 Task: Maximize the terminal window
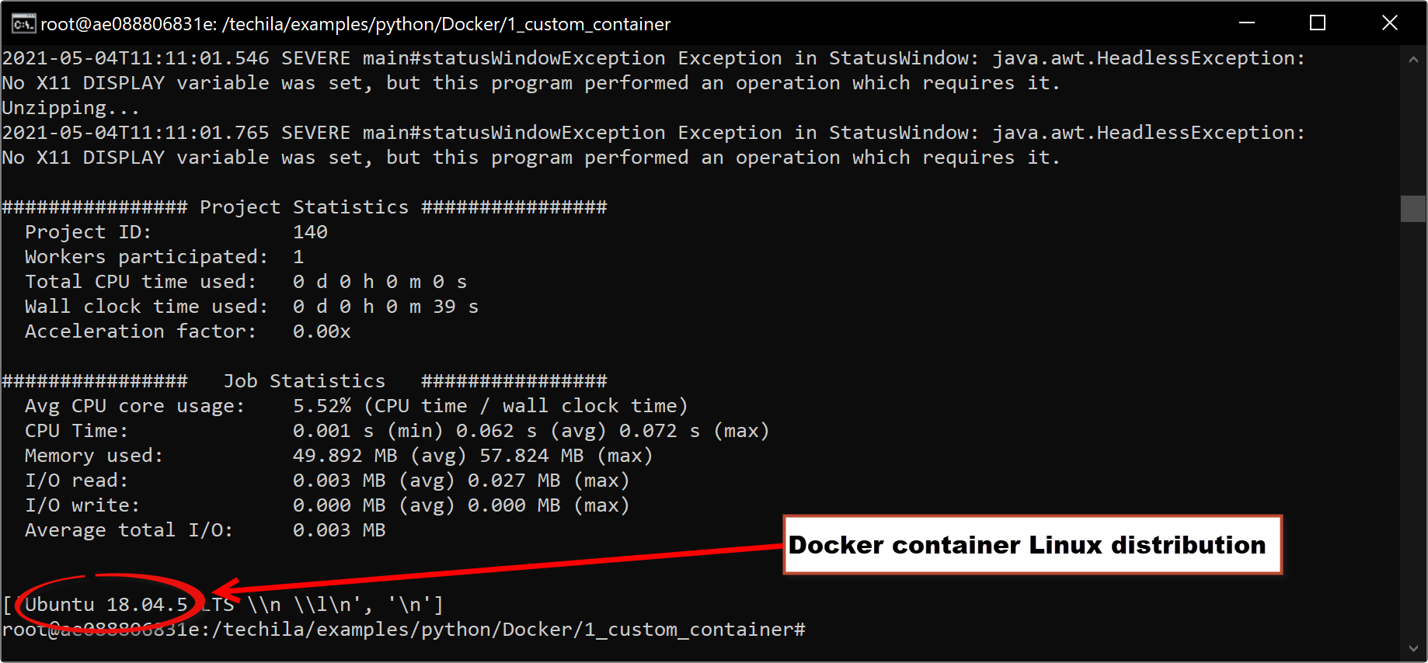(x=1318, y=23)
